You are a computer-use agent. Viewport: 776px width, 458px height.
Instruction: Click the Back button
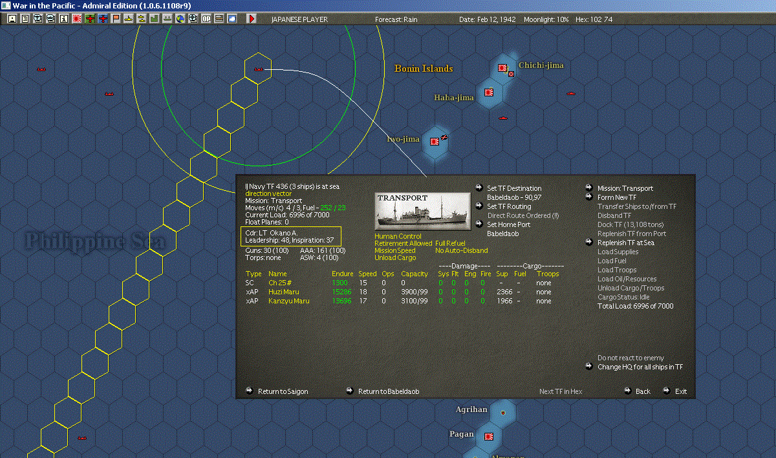643,391
